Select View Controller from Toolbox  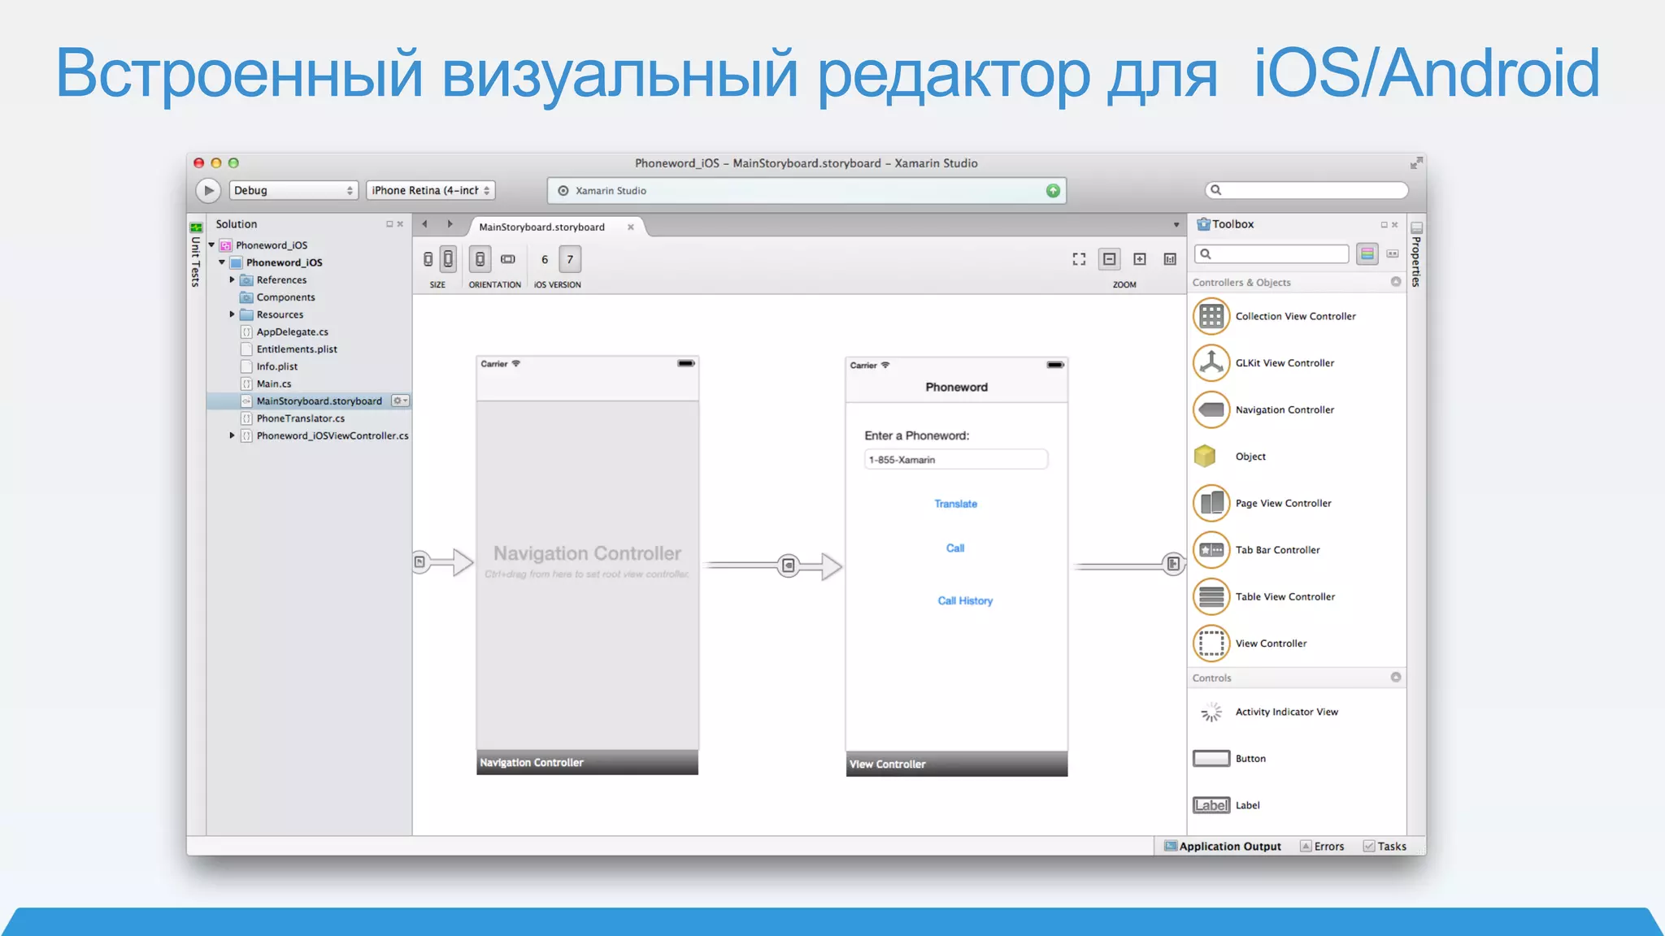coord(1296,643)
